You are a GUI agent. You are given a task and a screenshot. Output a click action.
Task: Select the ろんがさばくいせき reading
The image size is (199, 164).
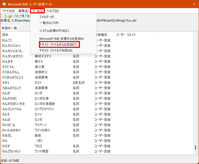13,104
